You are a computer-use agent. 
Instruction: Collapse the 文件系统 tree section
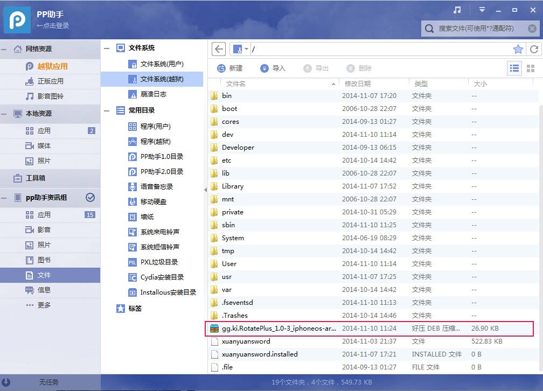(107, 47)
